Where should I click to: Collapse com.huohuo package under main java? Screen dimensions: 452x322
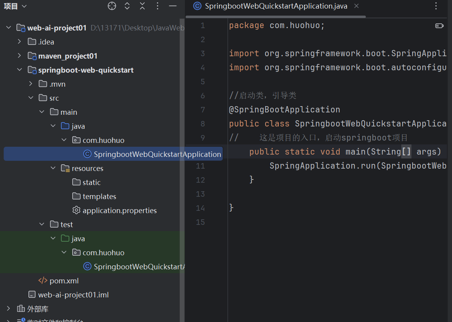pyautogui.click(x=64, y=140)
